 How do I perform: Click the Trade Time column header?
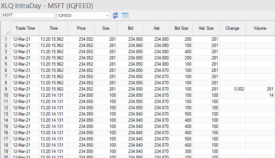coord(25,28)
